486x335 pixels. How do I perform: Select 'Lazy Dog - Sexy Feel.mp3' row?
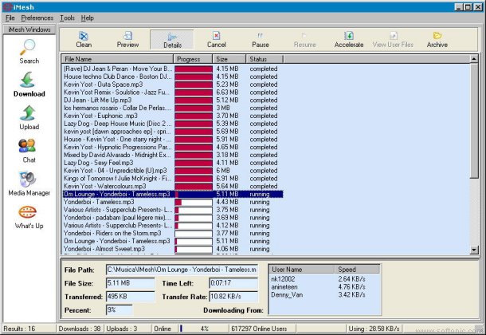point(172,163)
